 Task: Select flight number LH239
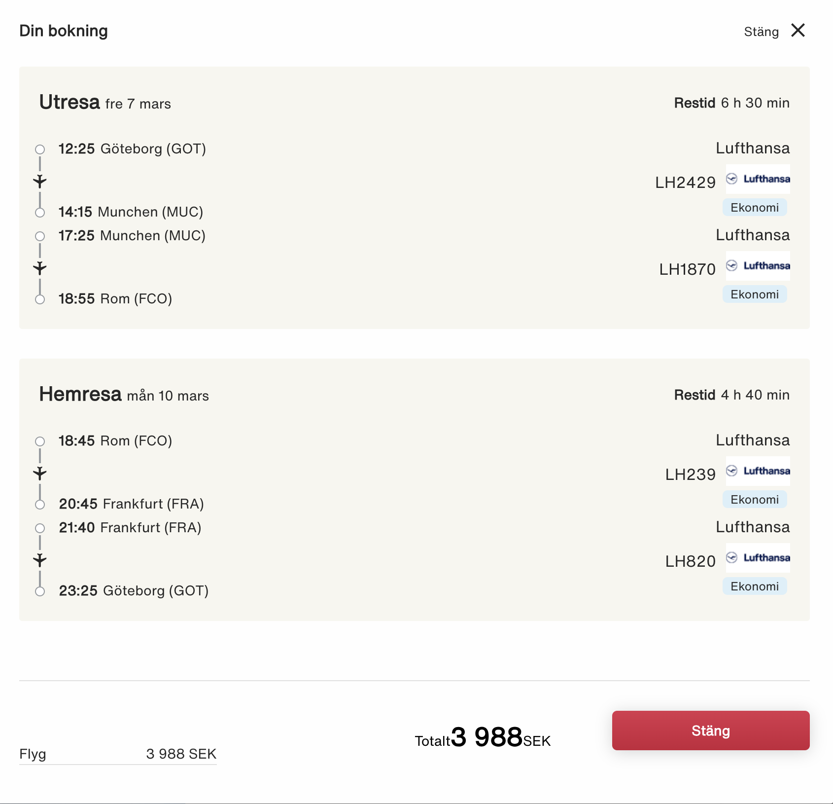(x=690, y=475)
